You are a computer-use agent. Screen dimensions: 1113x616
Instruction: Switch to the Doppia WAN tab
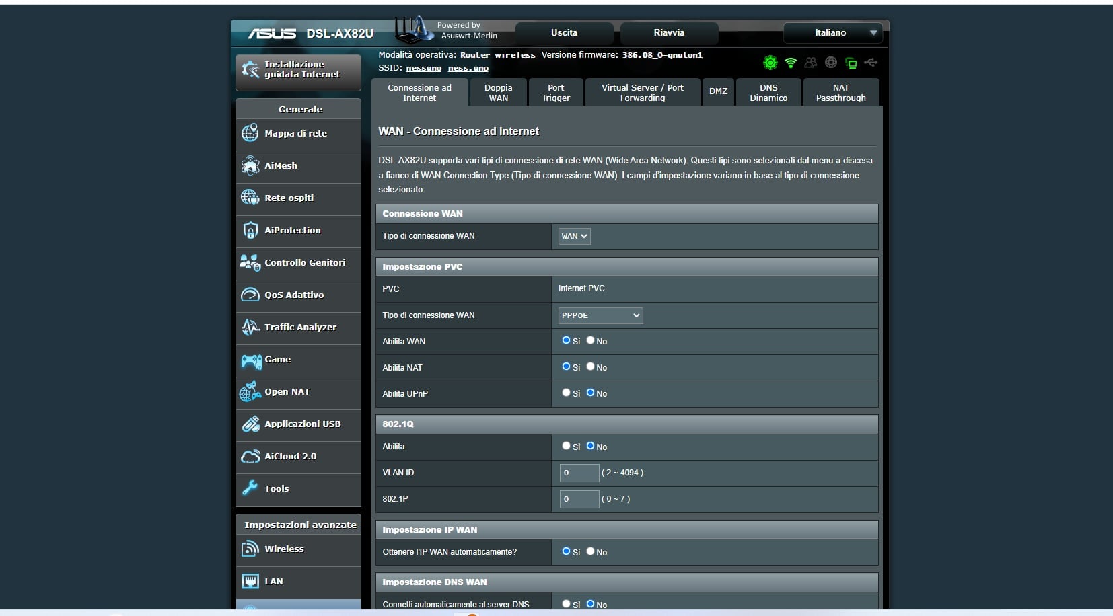point(498,93)
